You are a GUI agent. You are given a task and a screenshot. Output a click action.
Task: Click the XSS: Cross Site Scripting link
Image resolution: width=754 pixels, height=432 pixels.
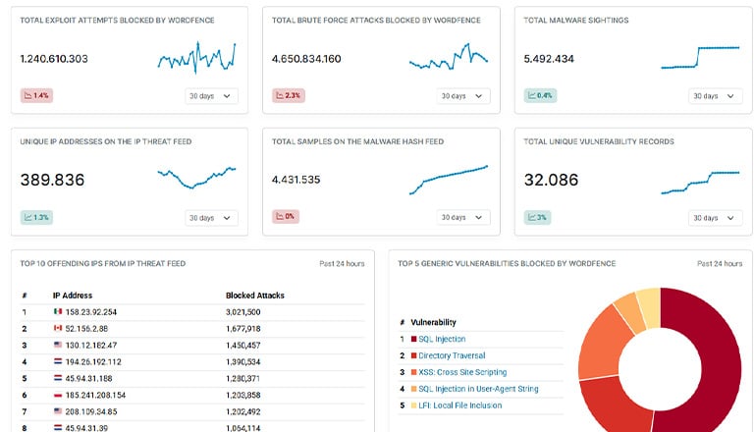(461, 372)
